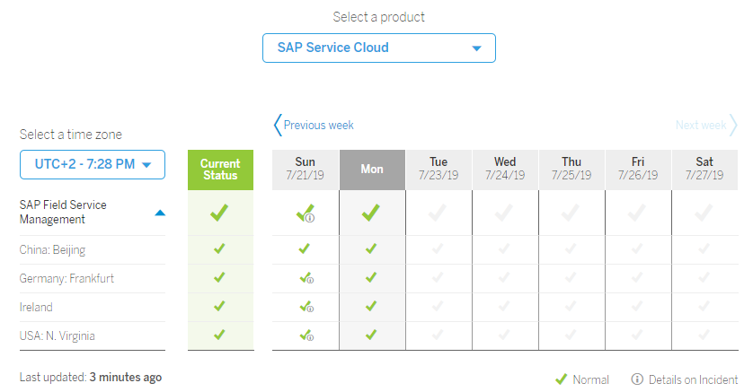The width and height of the screenshot is (753, 392).
Task: Click the 'Select a time zone' label
Action: [71, 135]
